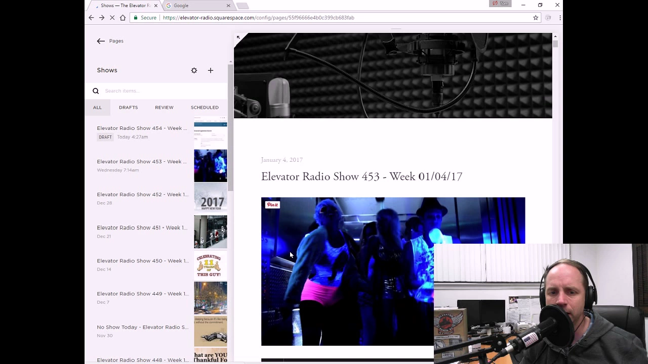This screenshot has height=364, width=648.
Task: Switch to the Google browser tab
Action: (x=197, y=6)
